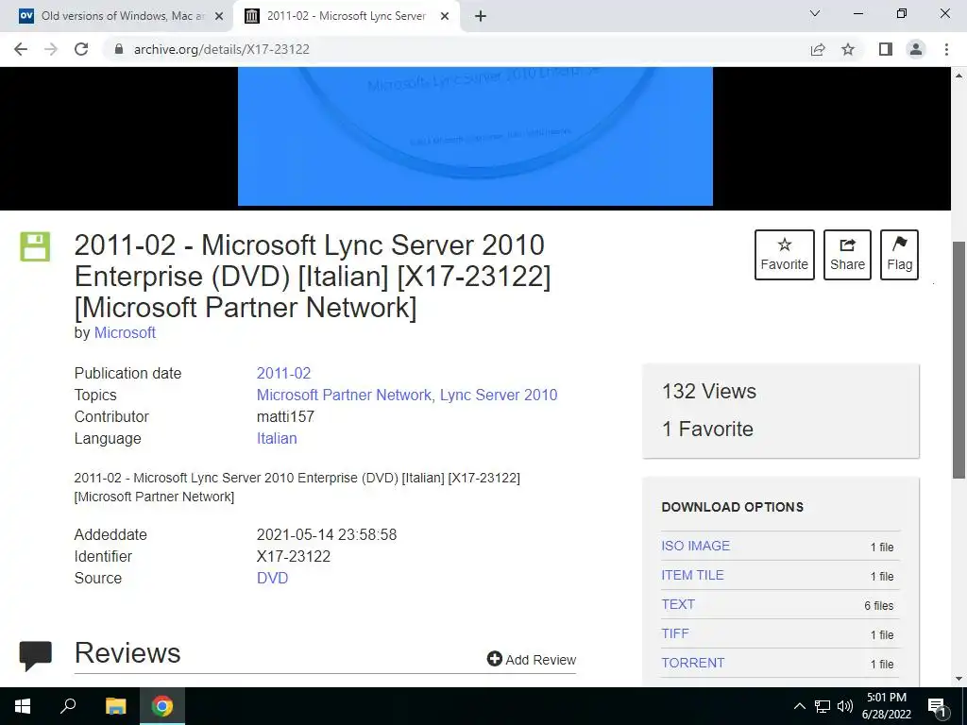This screenshot has height=725, width=967.
Task: Click the '132 Views' text
Action: click(x=709, y=391)
